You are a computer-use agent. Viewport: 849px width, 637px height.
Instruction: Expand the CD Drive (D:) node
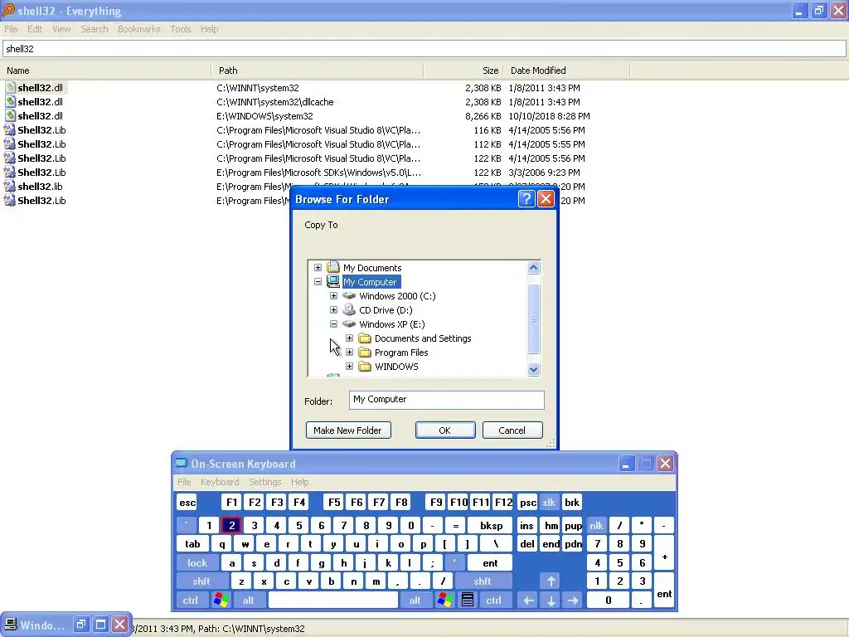point(333,310)
